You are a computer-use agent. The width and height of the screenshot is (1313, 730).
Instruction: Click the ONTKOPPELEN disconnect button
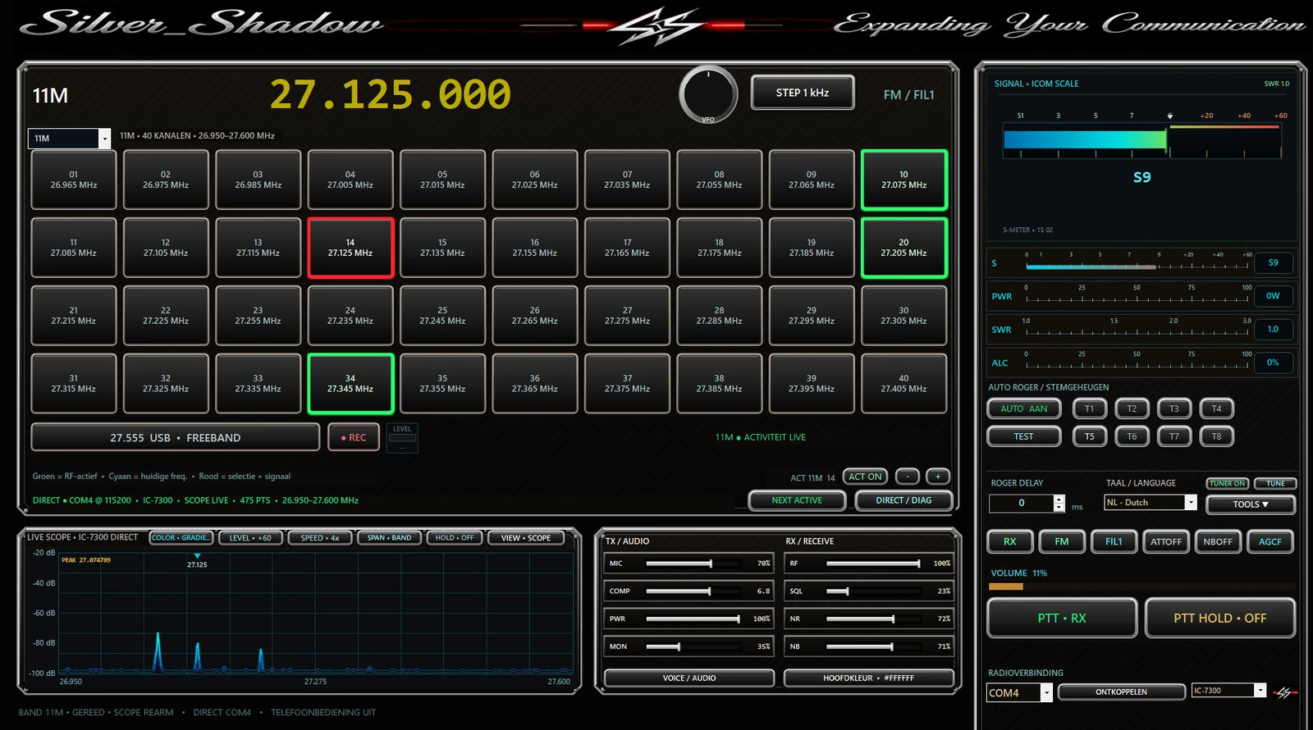pos(1121,692)
